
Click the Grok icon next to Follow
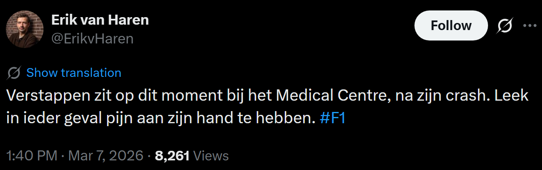tap(504, 26)
